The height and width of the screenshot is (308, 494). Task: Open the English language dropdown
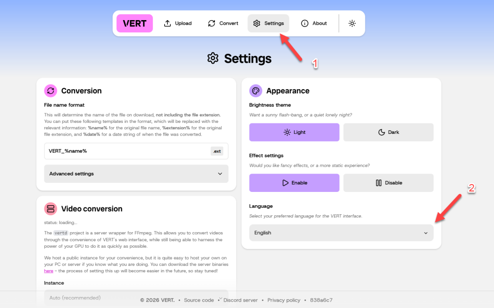pos(341,233)
